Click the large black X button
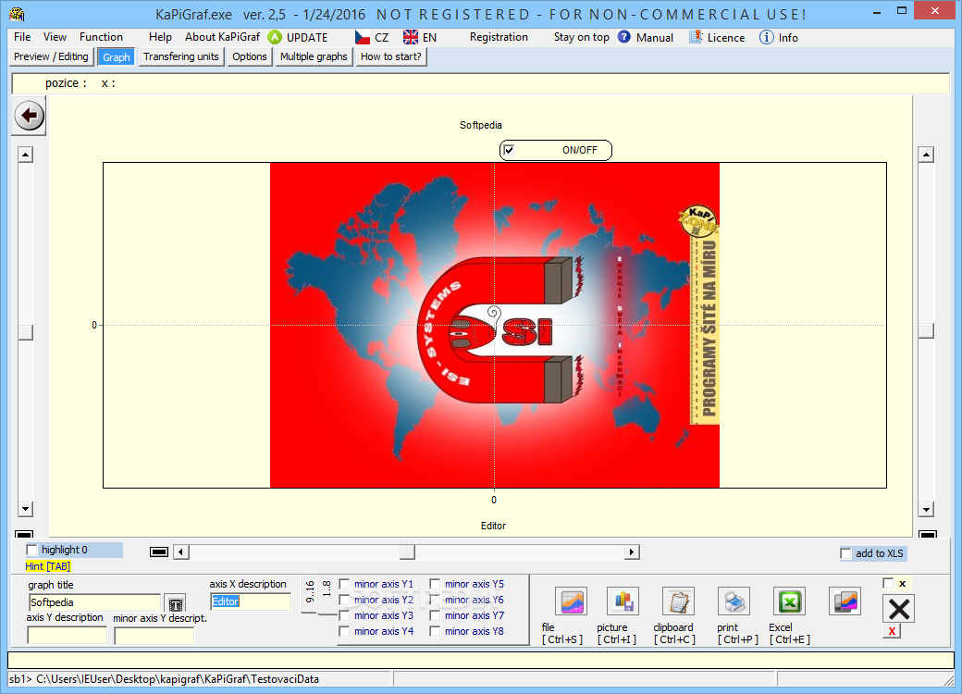The width and height of the screenshot is (962, 694). pyautogui.click(x=898, y=609)
